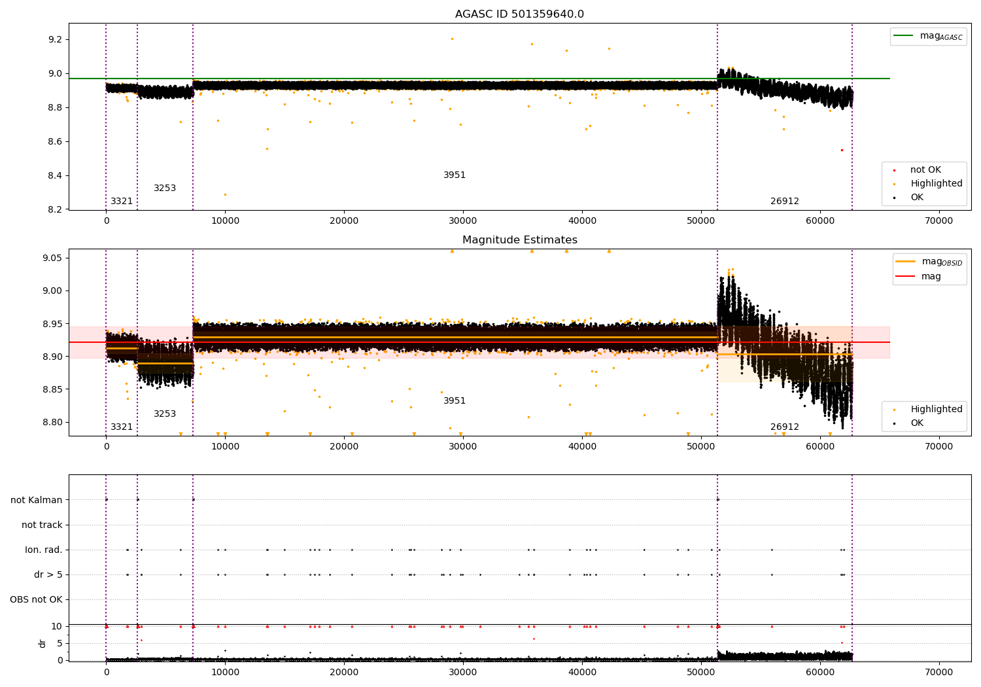This screenshot has height=687, width=981.
Task: Click 'OK' label in the top plot legend
Action: click(917, 198)
